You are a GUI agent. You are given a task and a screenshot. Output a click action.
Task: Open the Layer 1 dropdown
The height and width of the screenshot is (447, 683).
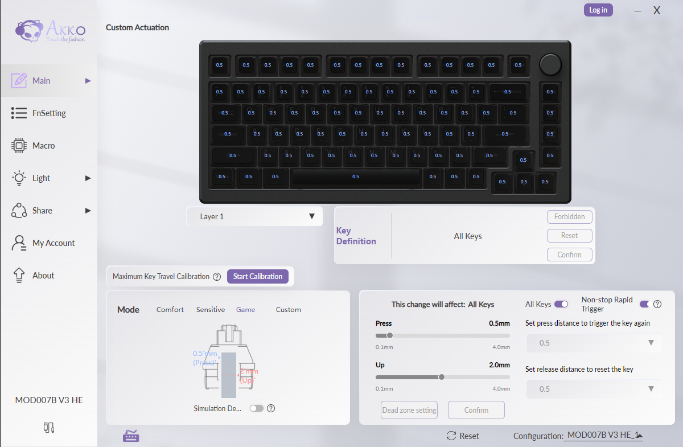[254, 216]
